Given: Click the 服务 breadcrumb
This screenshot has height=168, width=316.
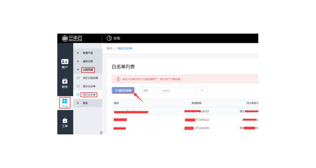Looking at the screenshot, I should [x=110, y=48].
